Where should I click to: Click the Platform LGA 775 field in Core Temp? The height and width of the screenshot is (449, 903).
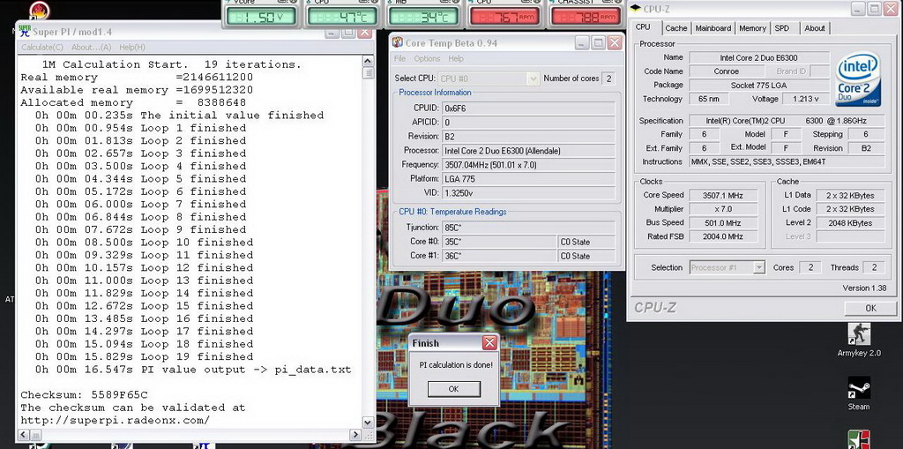528,179
